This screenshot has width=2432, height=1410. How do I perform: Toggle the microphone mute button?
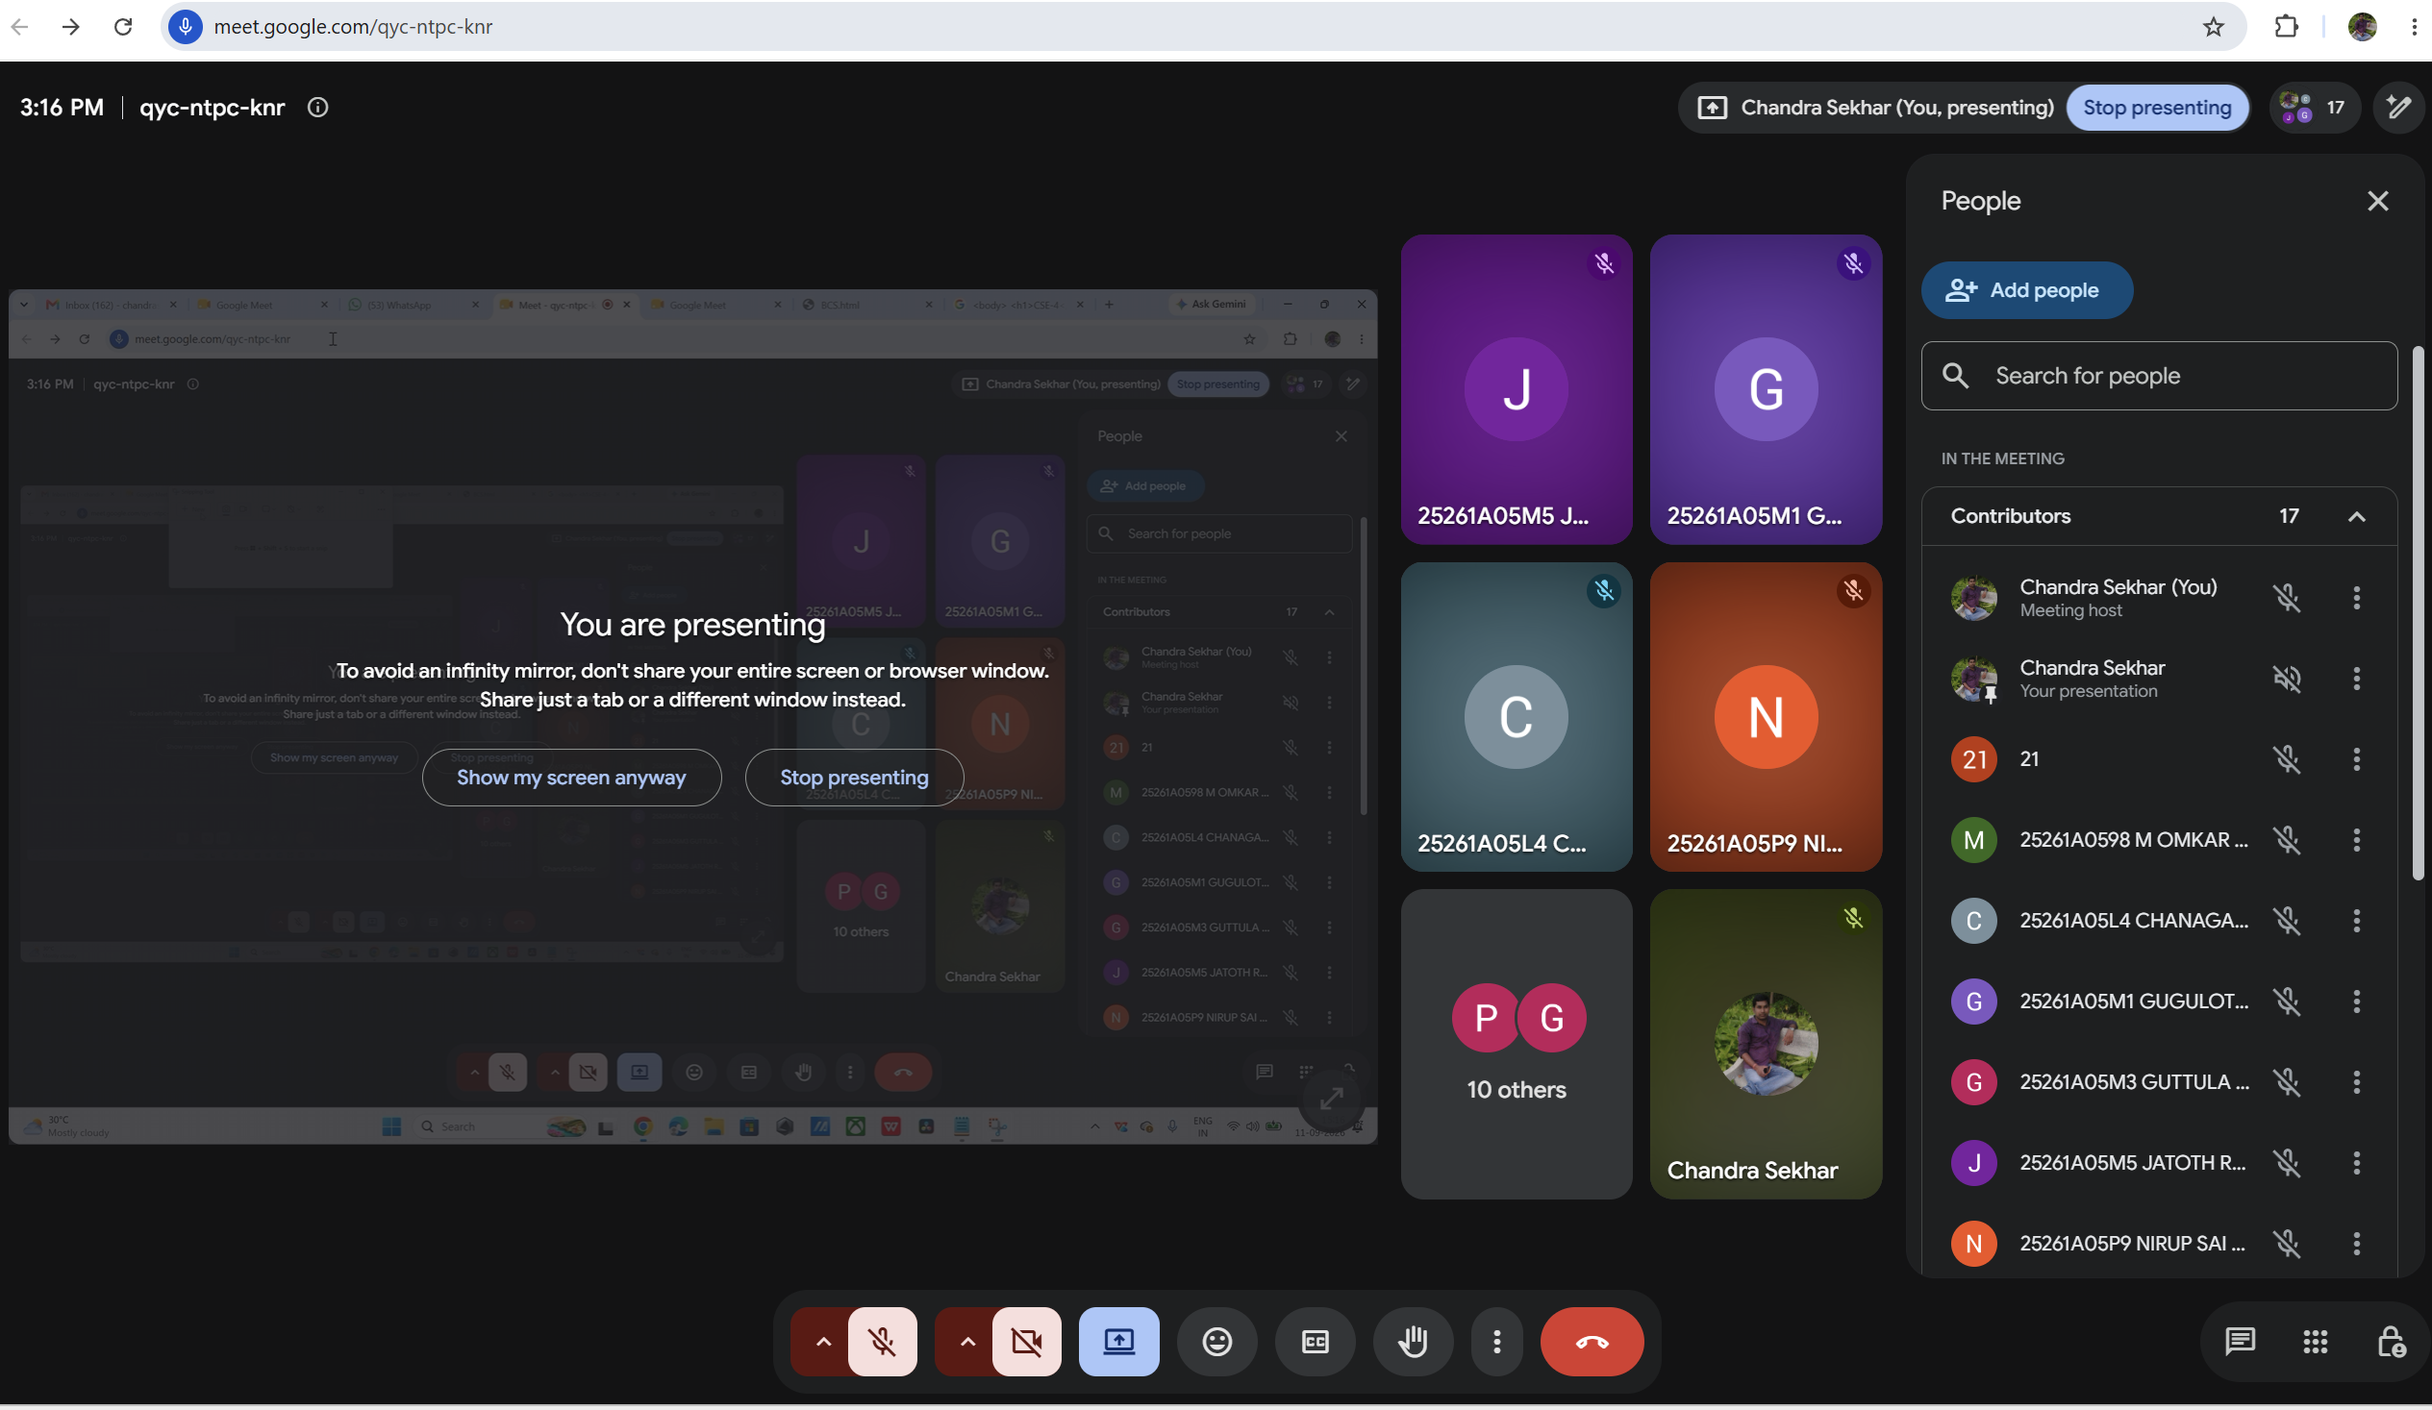[x=882, y=1342]
